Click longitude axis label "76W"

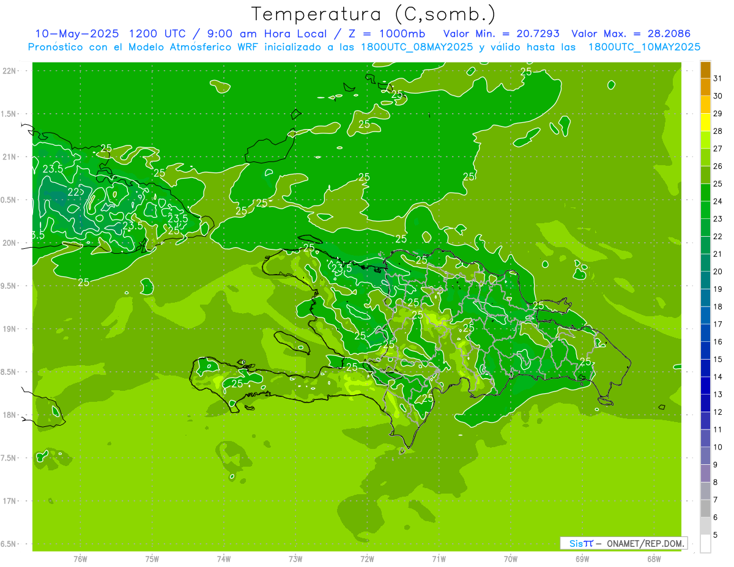81,559
